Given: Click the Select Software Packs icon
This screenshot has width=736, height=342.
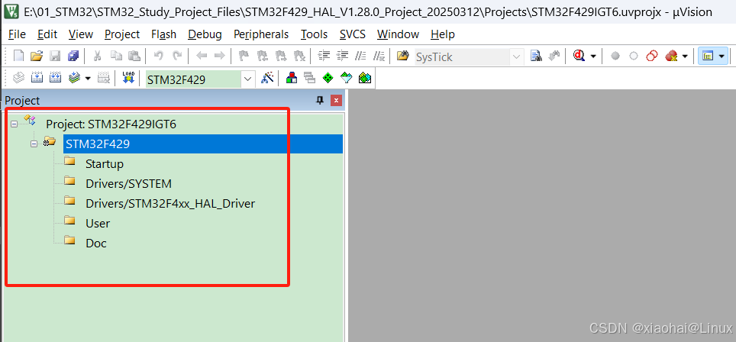Looking at the screenshot, I should coord(347,77).
